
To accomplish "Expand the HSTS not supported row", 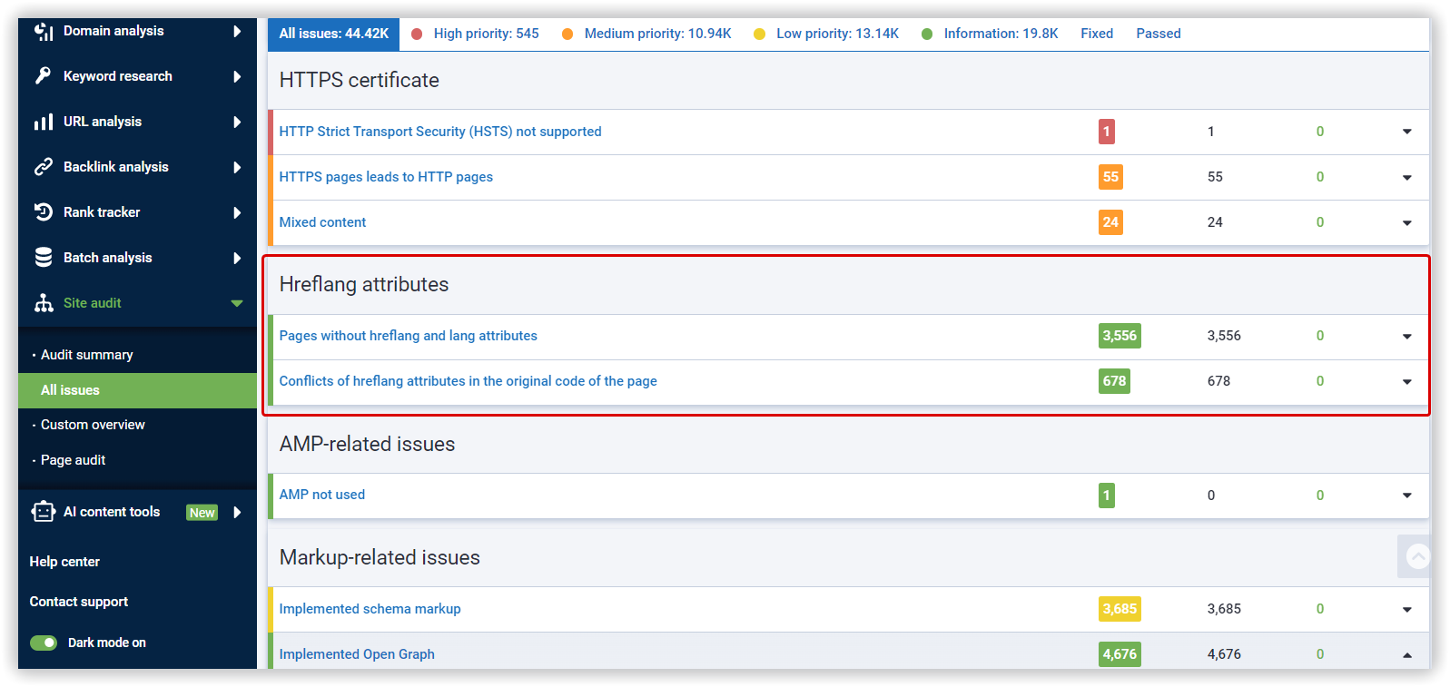I will click(x=1407, y=132).
